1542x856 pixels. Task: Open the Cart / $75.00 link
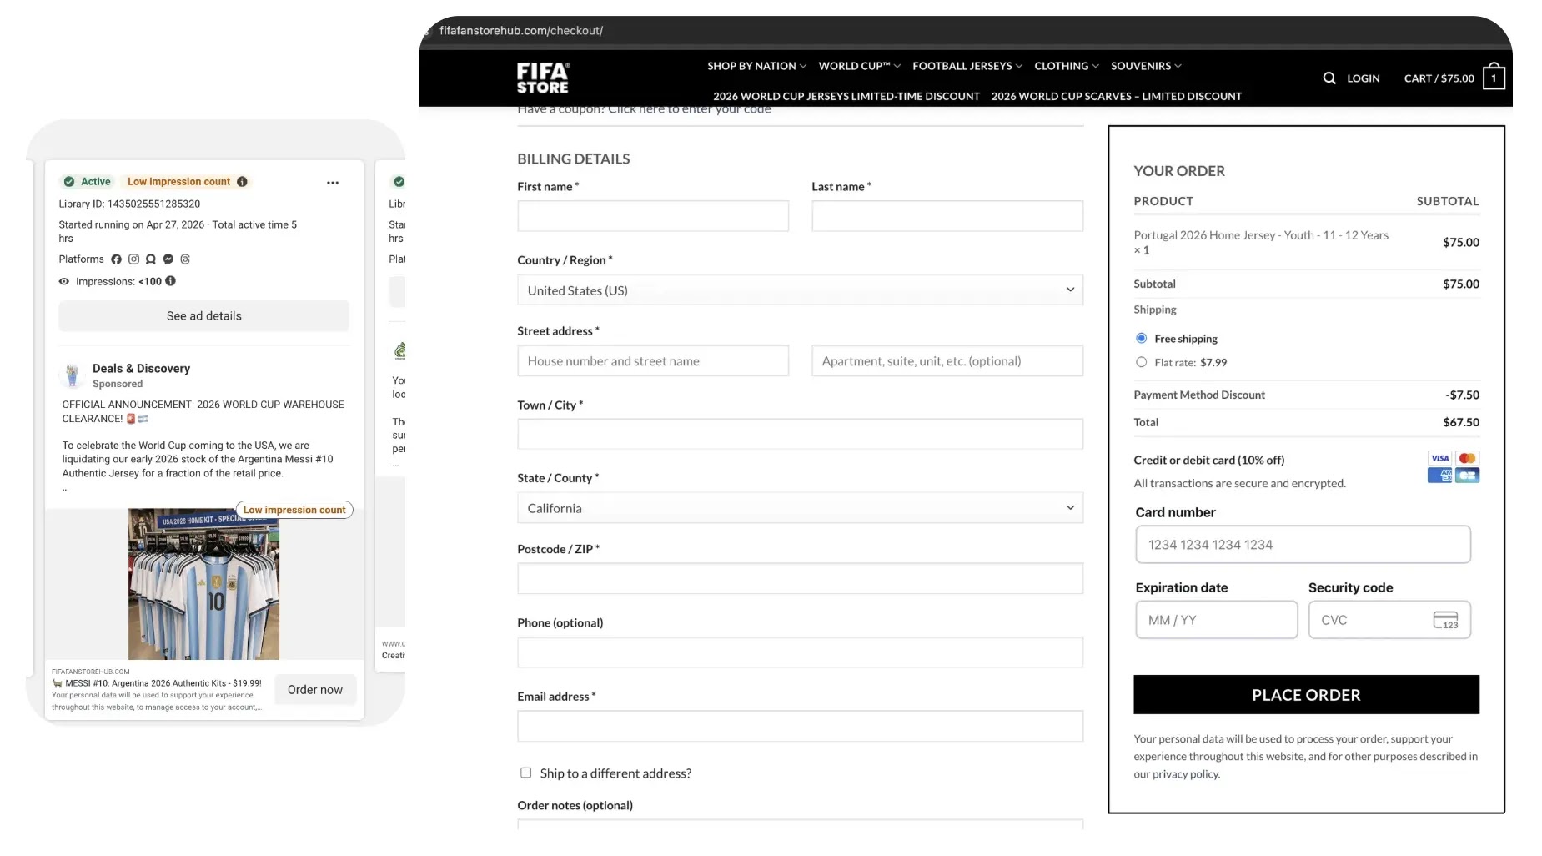(1439, 78)
